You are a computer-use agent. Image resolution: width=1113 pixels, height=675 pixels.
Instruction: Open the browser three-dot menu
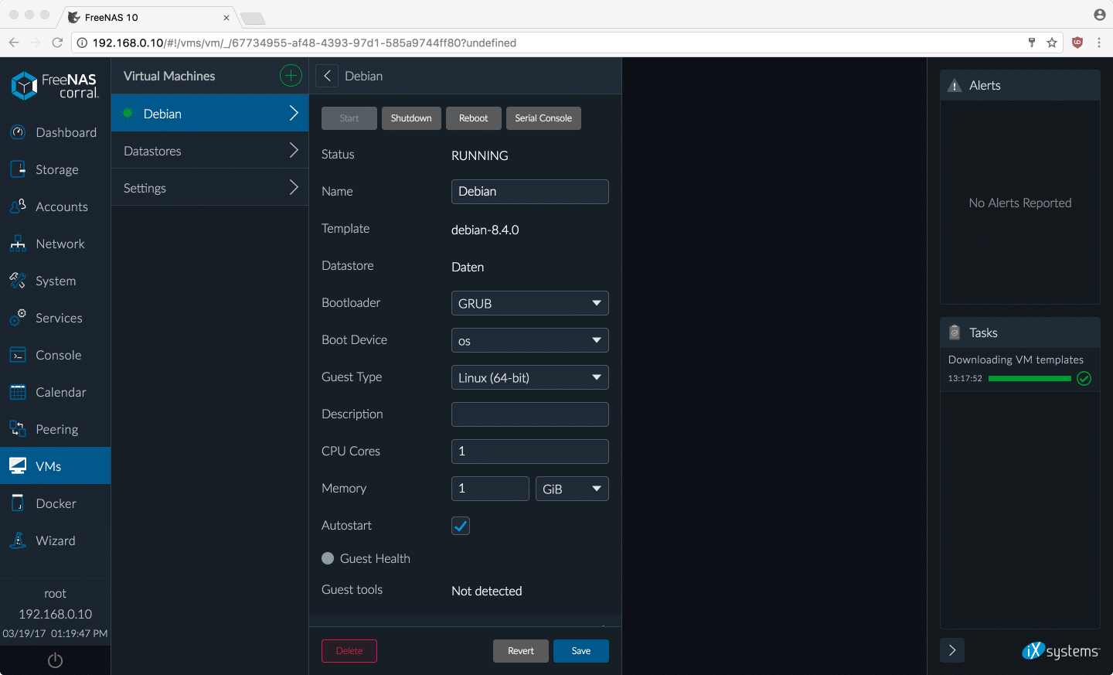(1099, 43)
